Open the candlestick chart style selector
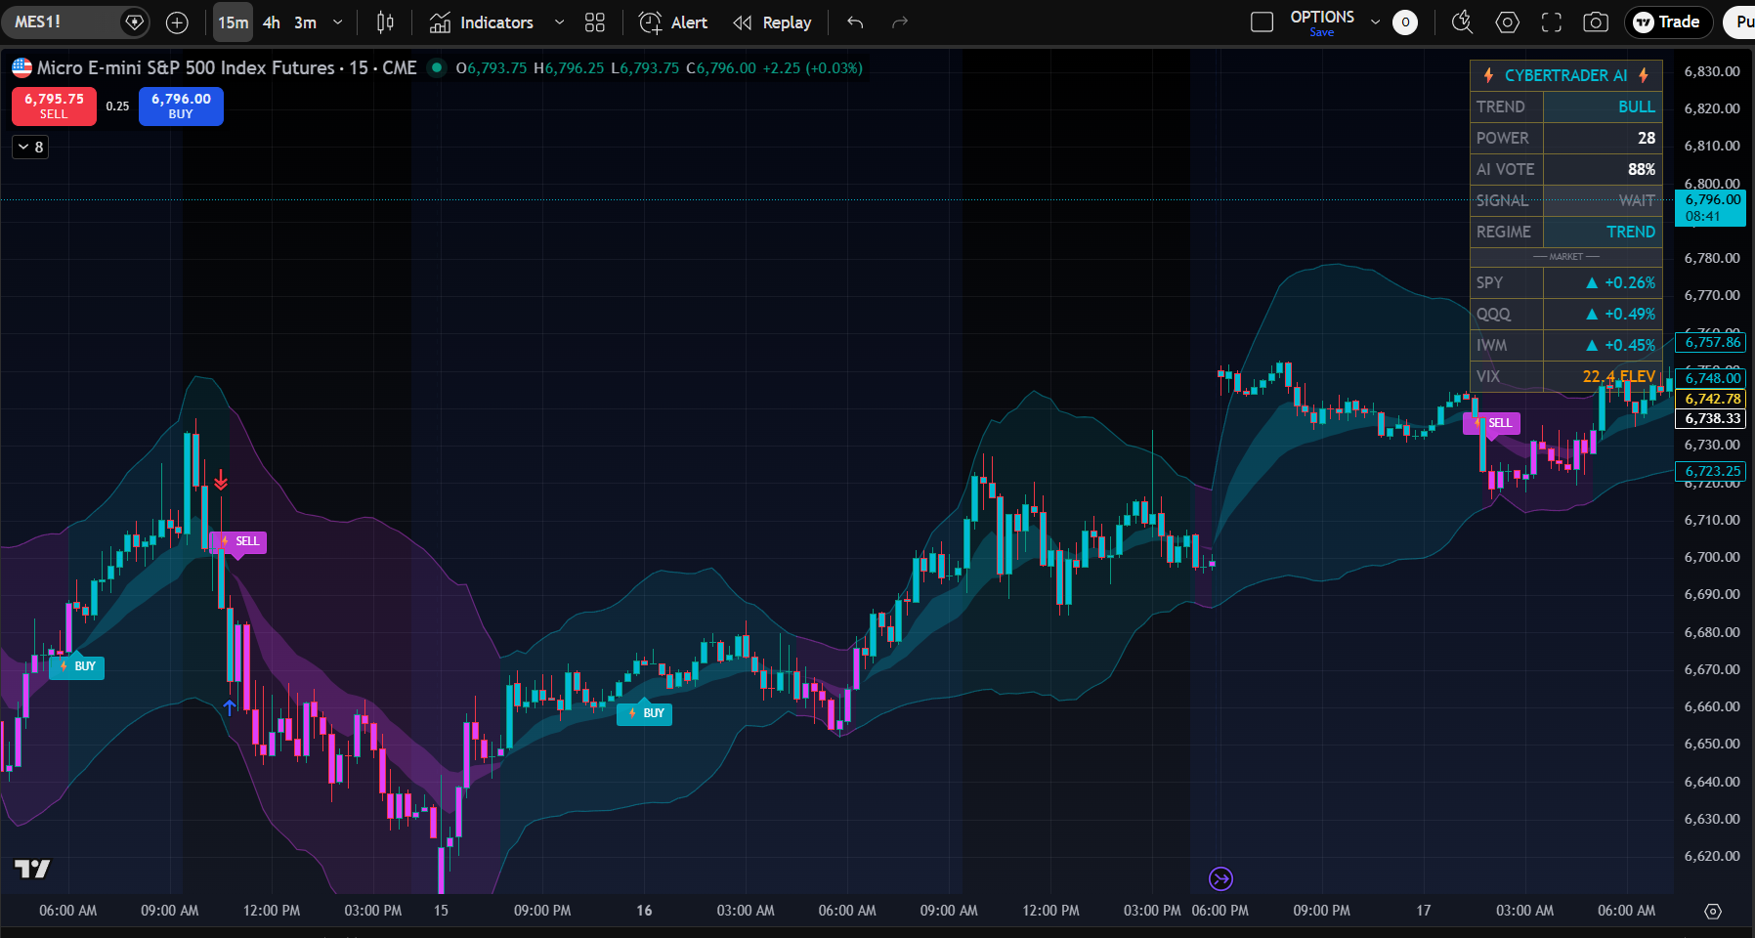 (x=385, y=21)
